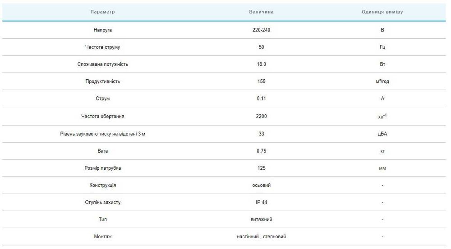Click the "Величина" column header

pos(262,12)
